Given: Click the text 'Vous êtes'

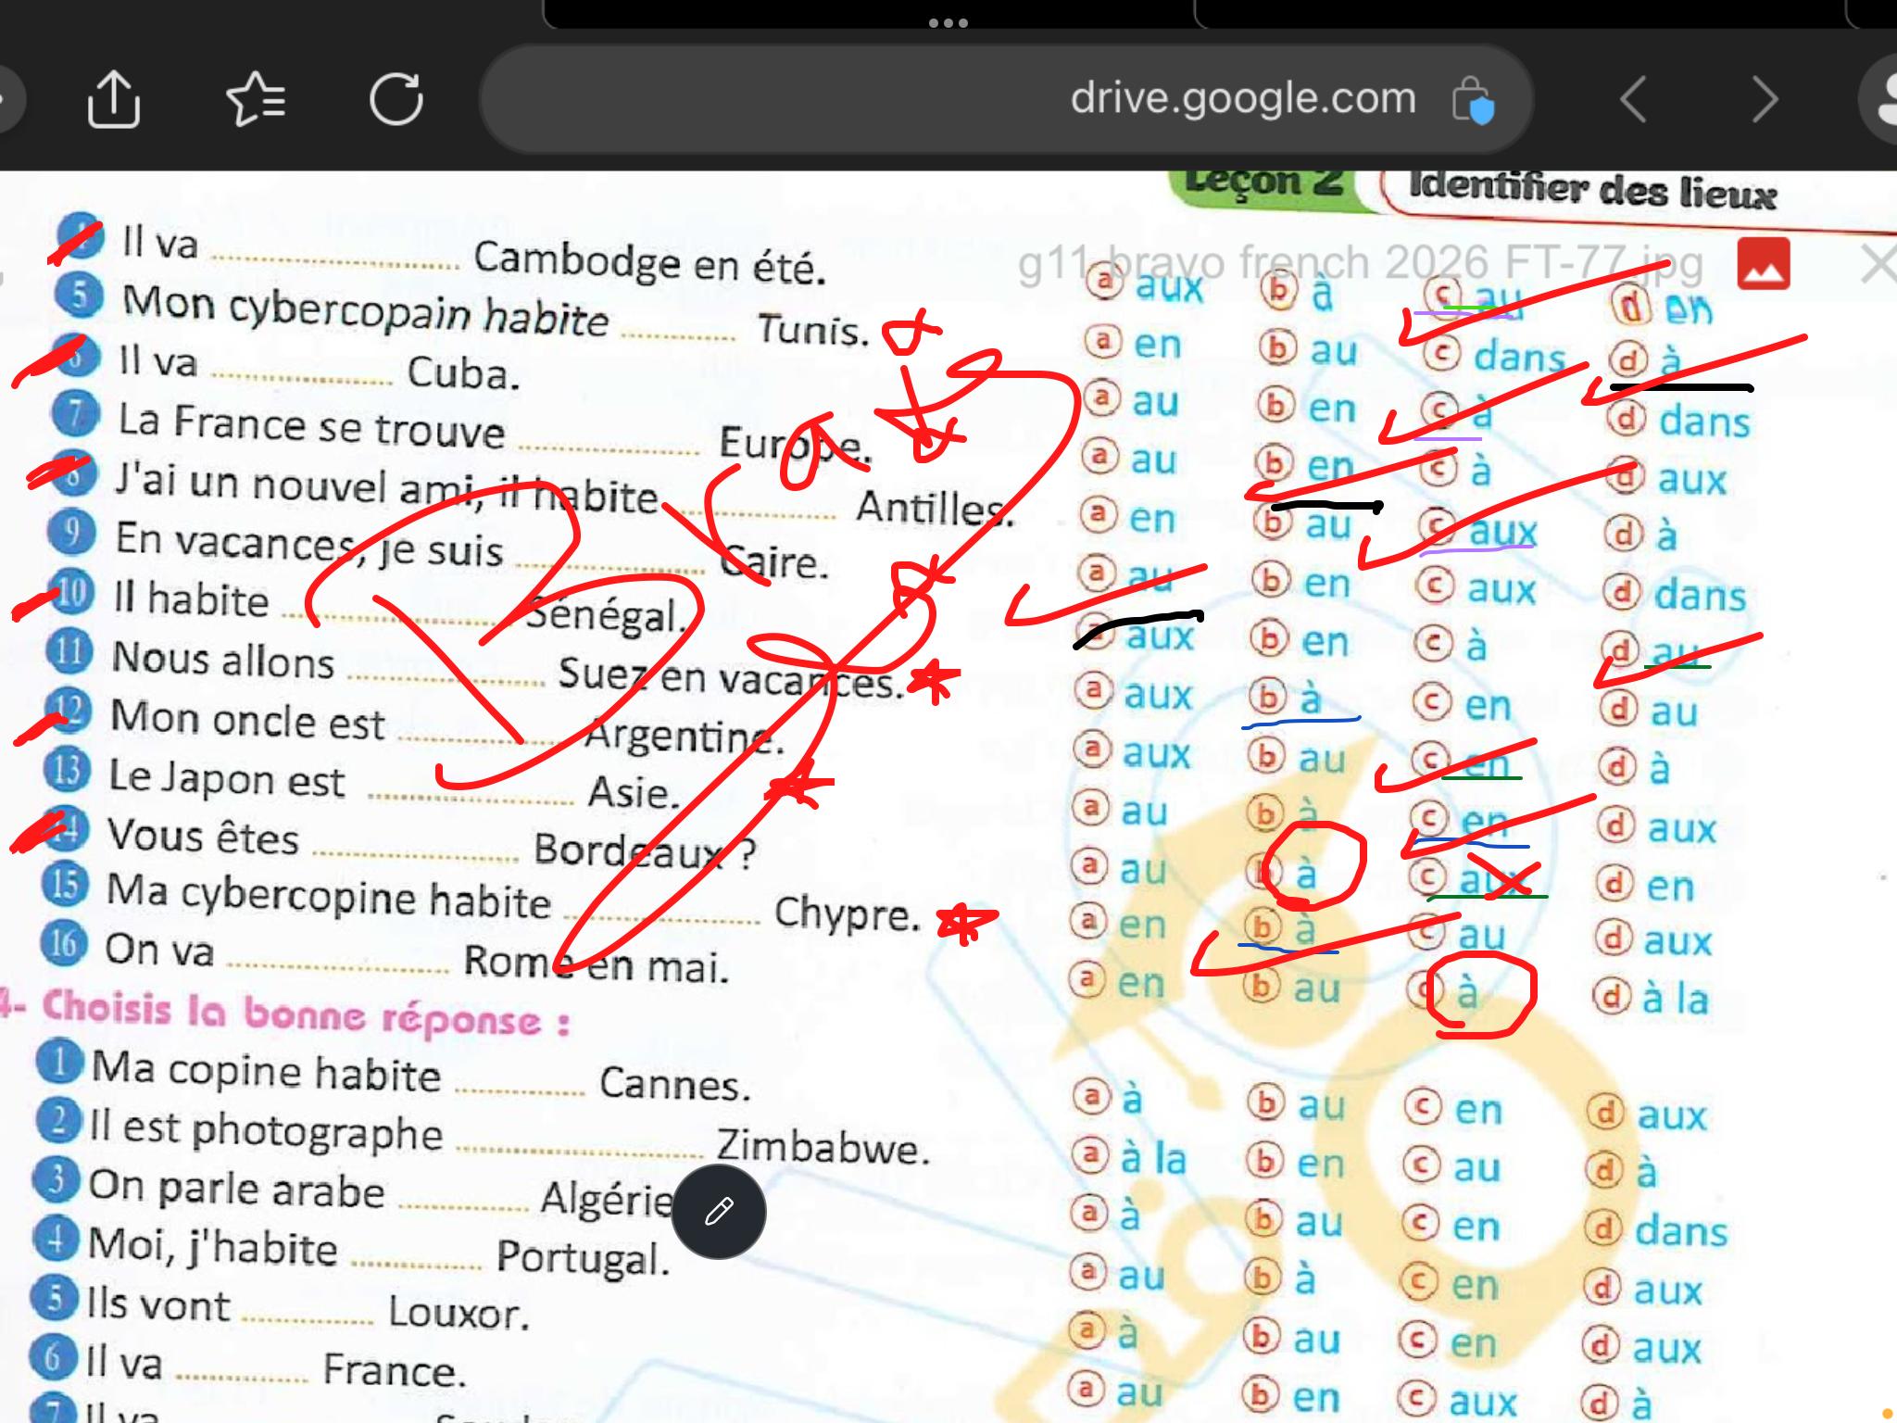Looking at the screenshot, I should 203,837.
